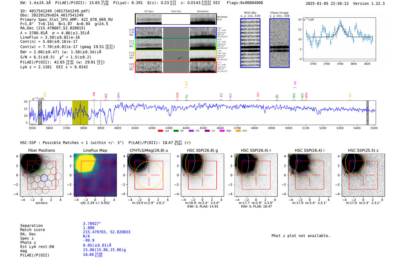The height and width of the screenshot is (275, 405).
Task: Click the green fiber circle in Fiber Positions
Action: pyautogui.click(x=40, y=173)
